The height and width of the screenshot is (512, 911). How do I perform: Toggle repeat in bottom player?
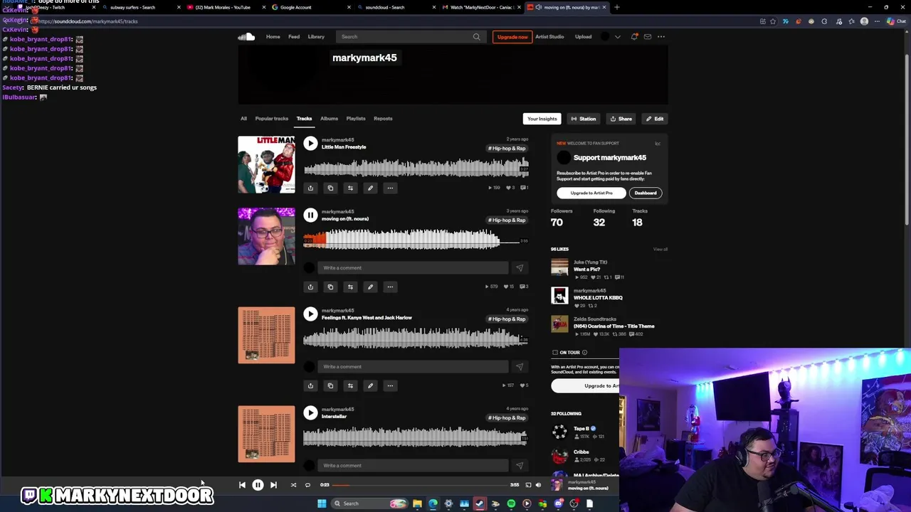tap(307, 485)
